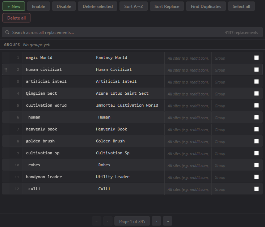Tick the checkbox for row 6 human
The image size is (265, 227).
point(256,117)
